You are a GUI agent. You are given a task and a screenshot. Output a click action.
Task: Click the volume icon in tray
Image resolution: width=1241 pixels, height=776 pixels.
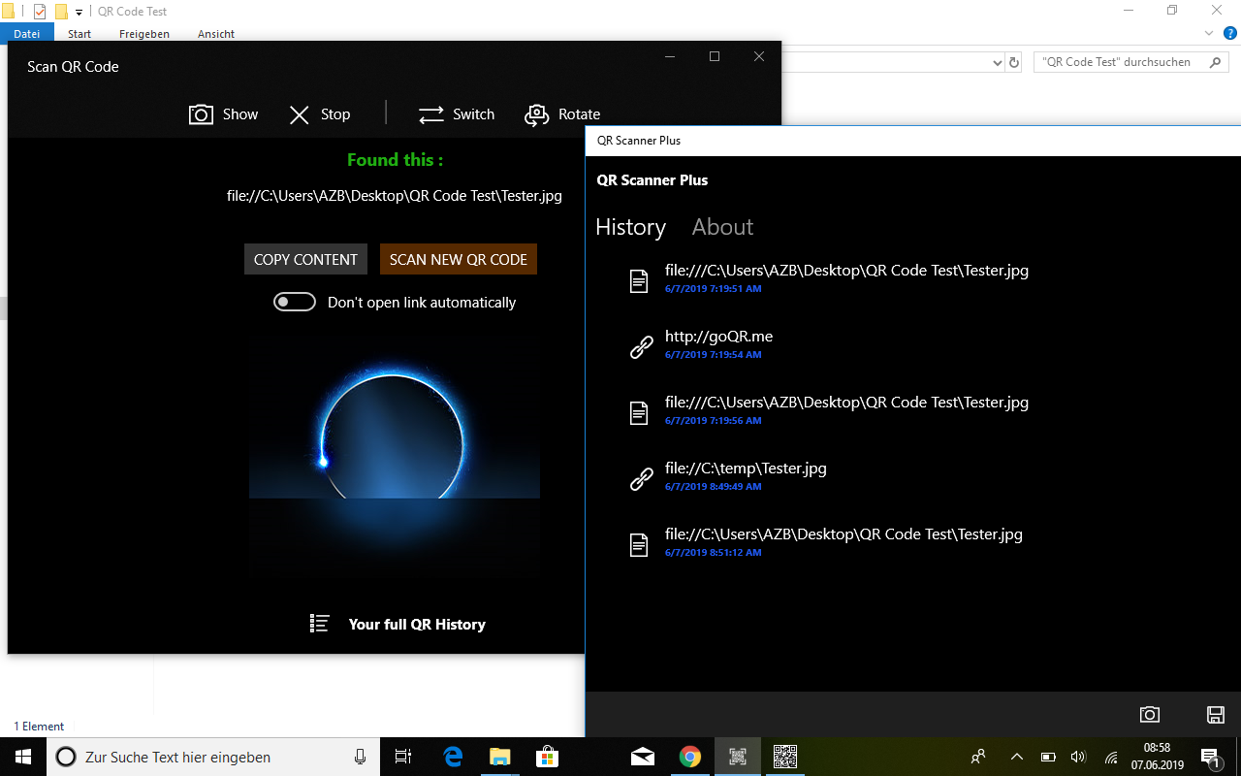click(1078, 757)
